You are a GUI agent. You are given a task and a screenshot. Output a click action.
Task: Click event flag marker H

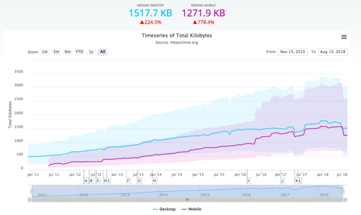pyautogui.click(x=154, y=181)
